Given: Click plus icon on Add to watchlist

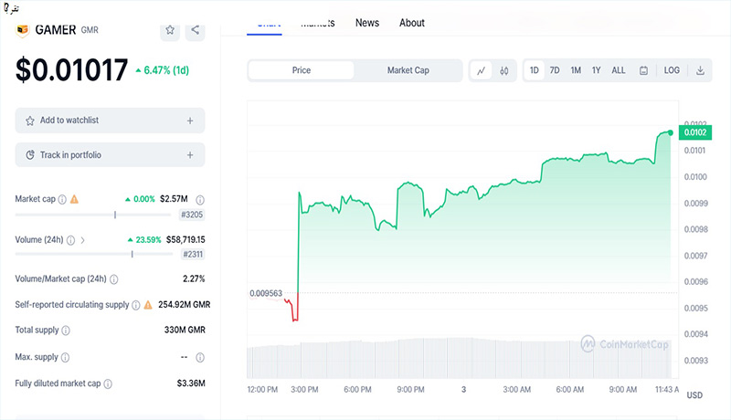Looking at the screenshot, I should coord(190,121).
